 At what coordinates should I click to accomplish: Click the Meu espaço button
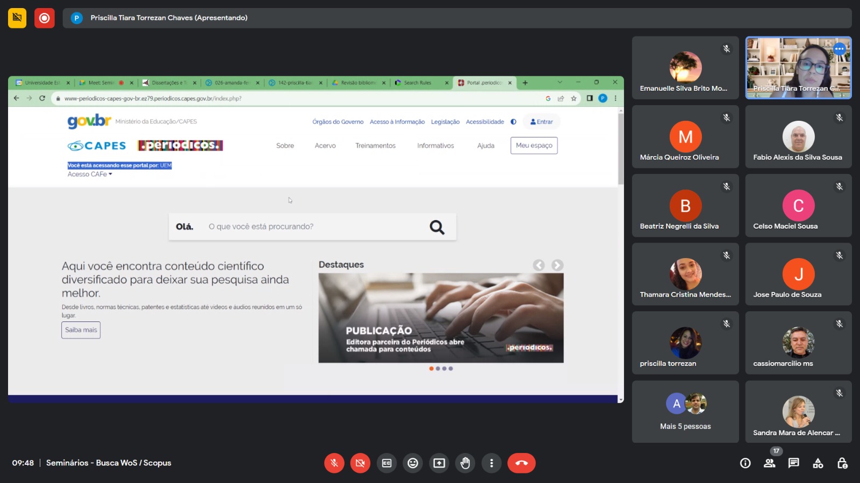pos(534,145)
